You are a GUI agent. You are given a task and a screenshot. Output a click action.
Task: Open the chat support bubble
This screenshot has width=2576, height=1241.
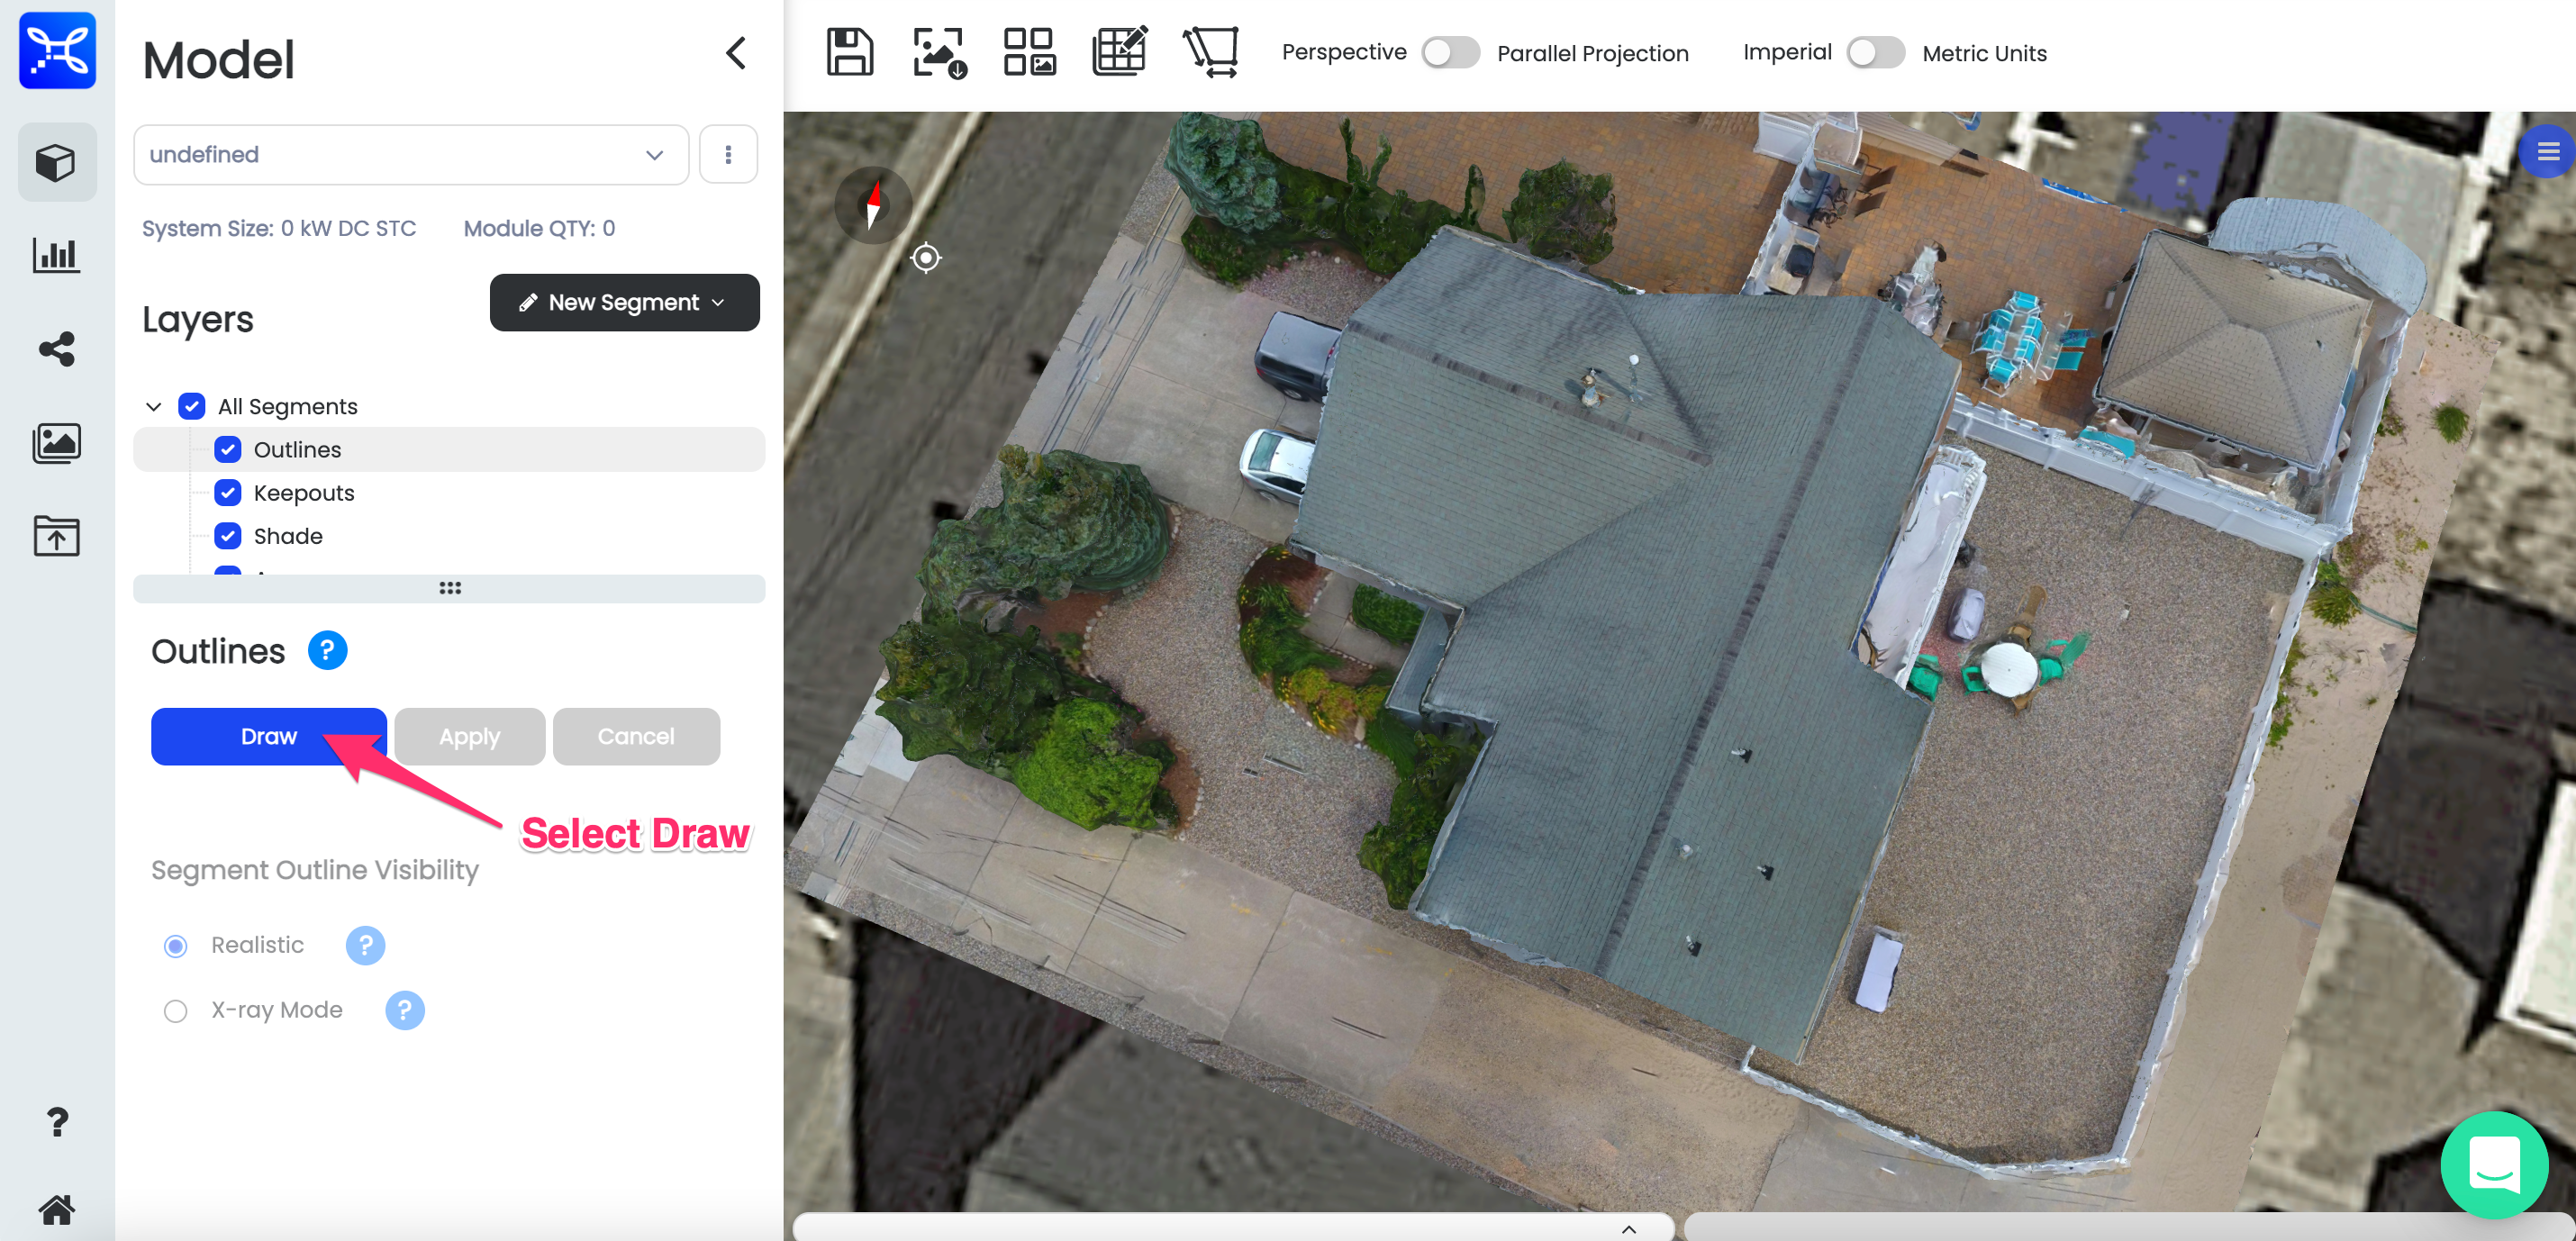coord(2494,1164)
